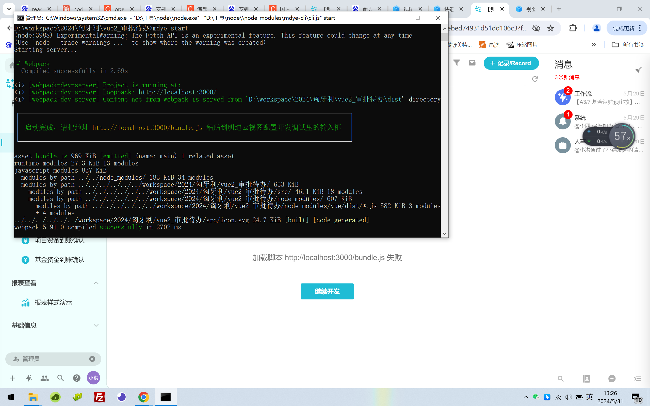650x406 pixels.
Task: Click the 记录/Record button
Action: (511, 63)
